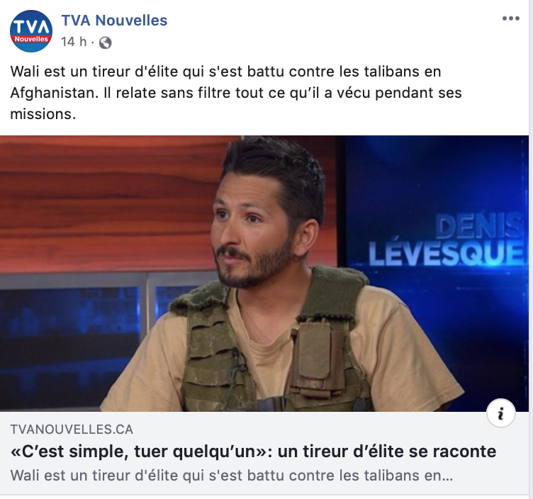
Task: Open the article preview image of Wali
Action: point(264,274)
